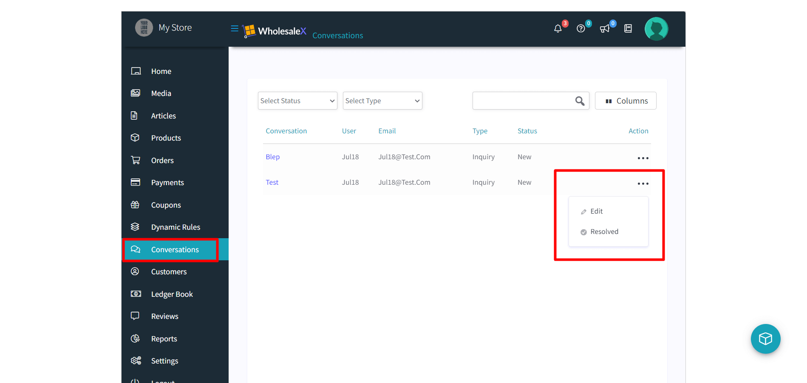This screenshot has height=383, width=807.
Task: Select Conversations in sidebar
Action: click(175, 249)
